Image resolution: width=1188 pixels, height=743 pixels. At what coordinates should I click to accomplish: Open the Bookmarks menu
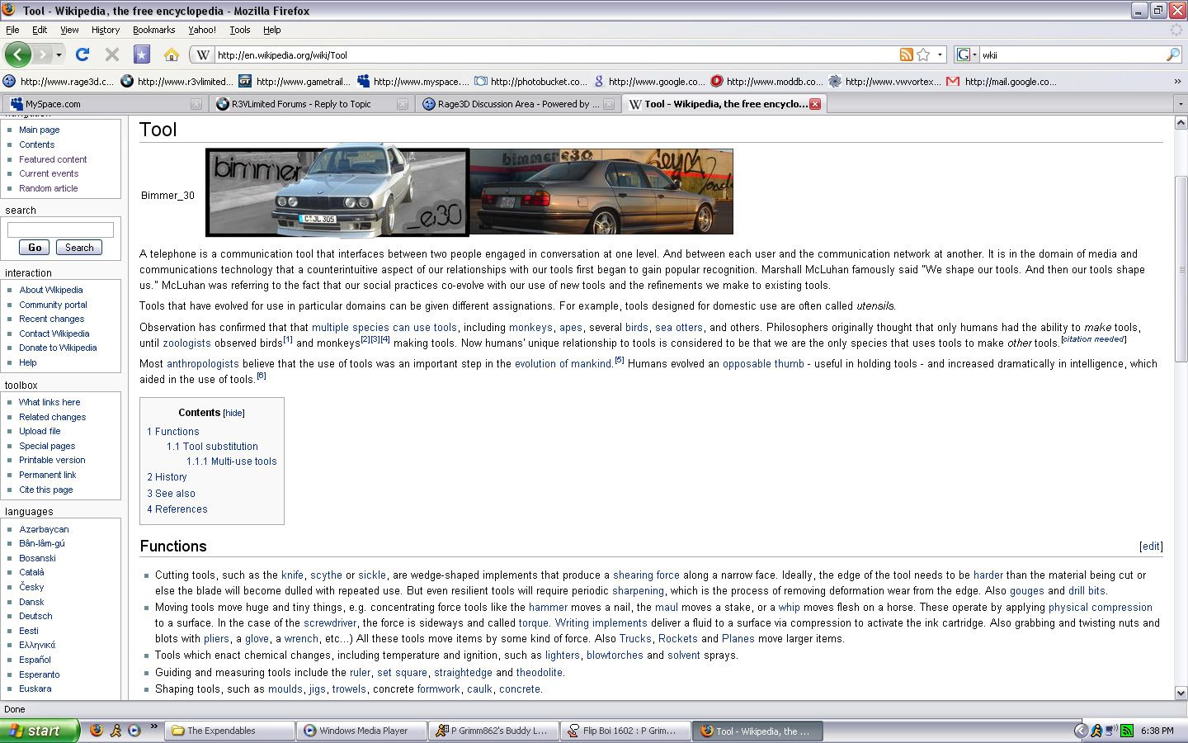click(153, 30)
